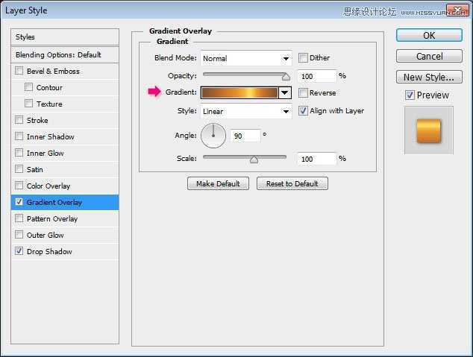
Task: Select the Inner Shadow list item label
Action: pos(51,137)
